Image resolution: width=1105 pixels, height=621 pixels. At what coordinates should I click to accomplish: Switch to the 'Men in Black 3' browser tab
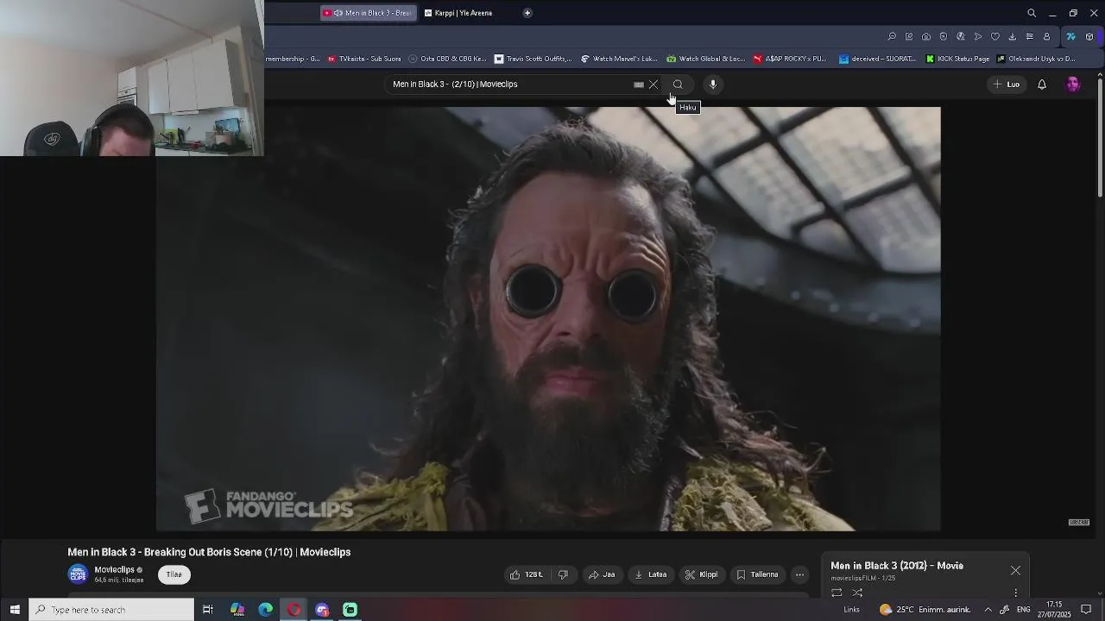click(x=369, y=13)
